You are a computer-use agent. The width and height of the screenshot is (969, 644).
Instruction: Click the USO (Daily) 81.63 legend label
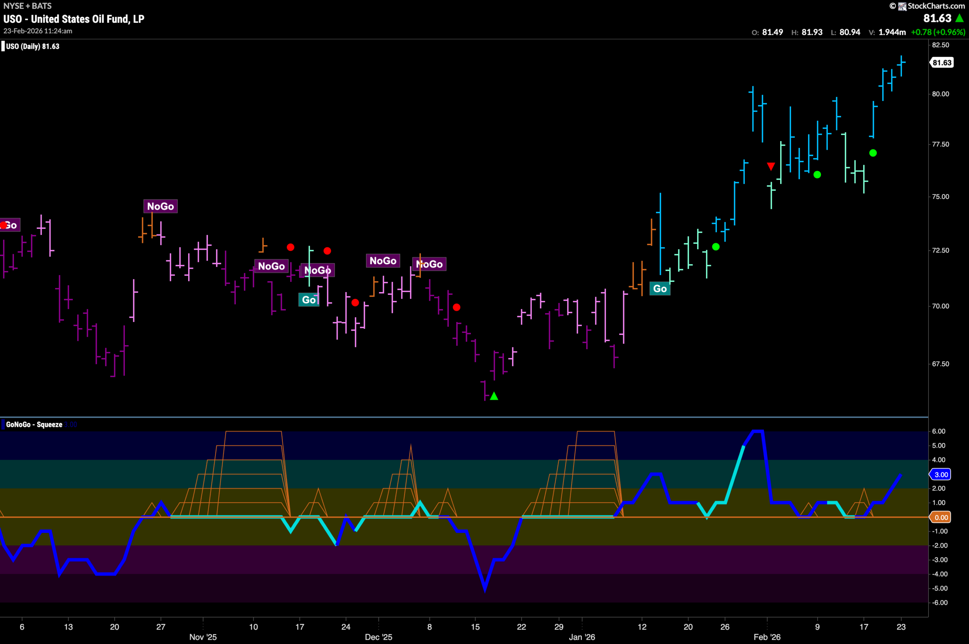click(x=33, y=47)
